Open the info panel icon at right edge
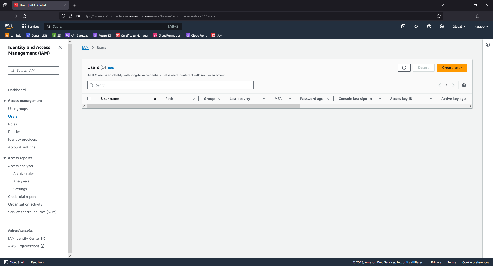Viewport: 493px width, 266px height. tap(488, 45)
